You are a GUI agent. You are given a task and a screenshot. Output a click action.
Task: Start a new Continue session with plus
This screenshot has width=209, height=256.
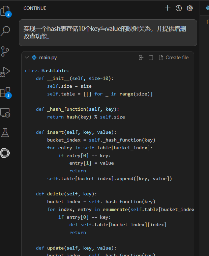pos(168,8)
